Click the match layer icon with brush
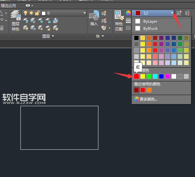 [55, 28]
